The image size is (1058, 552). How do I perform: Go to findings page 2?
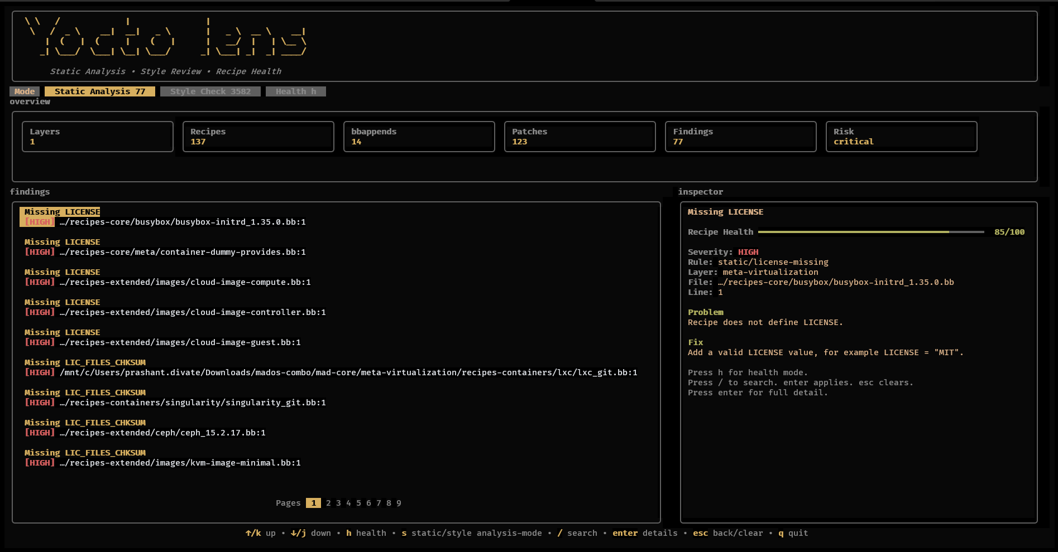click(328, 503)
